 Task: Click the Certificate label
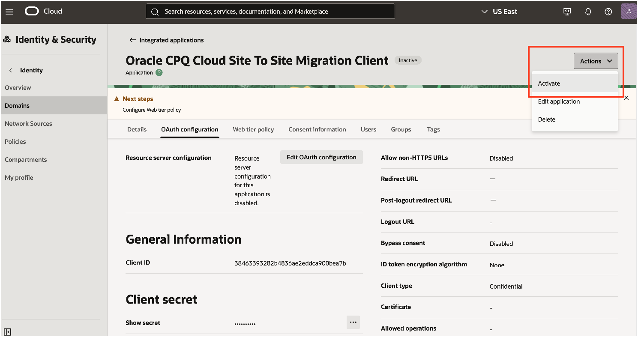(396, 307)
